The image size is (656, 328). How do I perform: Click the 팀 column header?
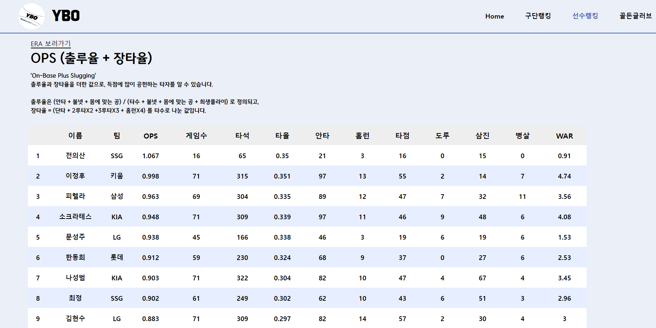tap(117, 136)
